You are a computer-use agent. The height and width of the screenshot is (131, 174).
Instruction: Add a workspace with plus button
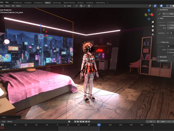[x=107, y=3]
